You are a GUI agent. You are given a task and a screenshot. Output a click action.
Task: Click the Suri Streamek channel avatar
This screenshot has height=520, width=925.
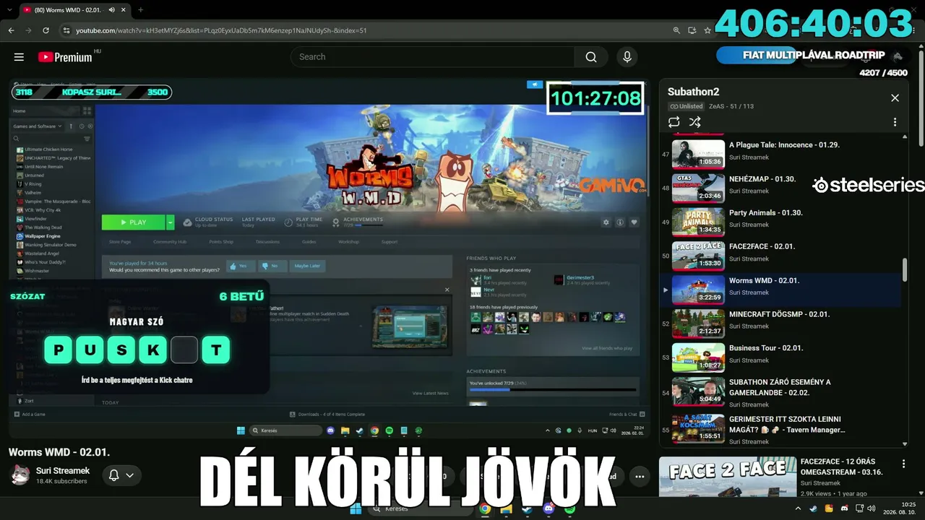[x=20, y=475]
